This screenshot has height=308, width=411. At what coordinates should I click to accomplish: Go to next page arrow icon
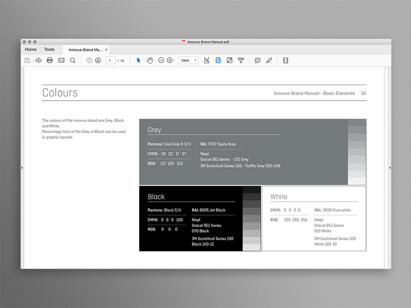coord(98,60)
